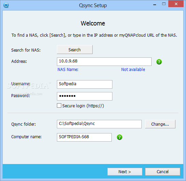Click the Qsync folder path field
This screenshot has height=181, width=186.
tap(99, 124)
